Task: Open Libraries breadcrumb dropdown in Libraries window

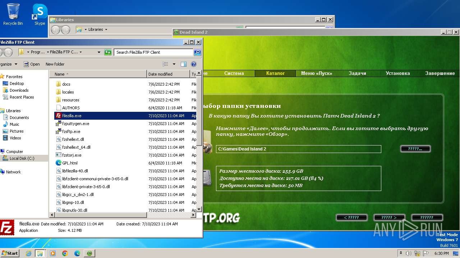Action: pos(106,29)
